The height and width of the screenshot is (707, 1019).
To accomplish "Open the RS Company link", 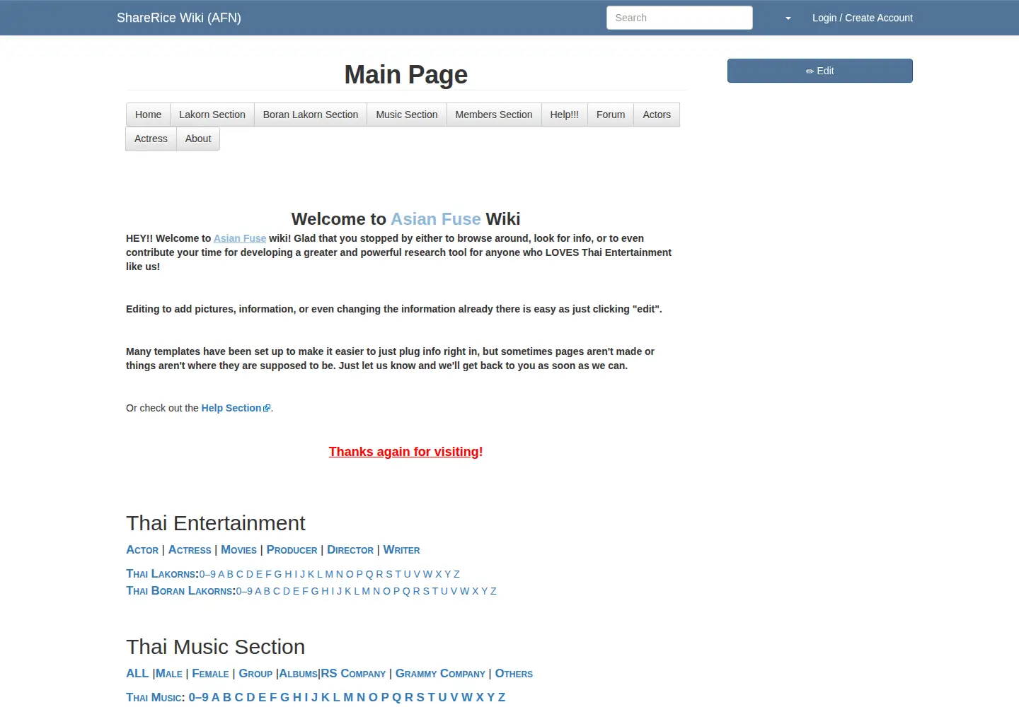I will tap(353, 674).
